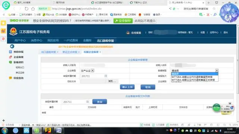Select the highlighted 请选择 option
Image resolution: width=239 pixels, height=134 pixels.
[x=195, y=74]
